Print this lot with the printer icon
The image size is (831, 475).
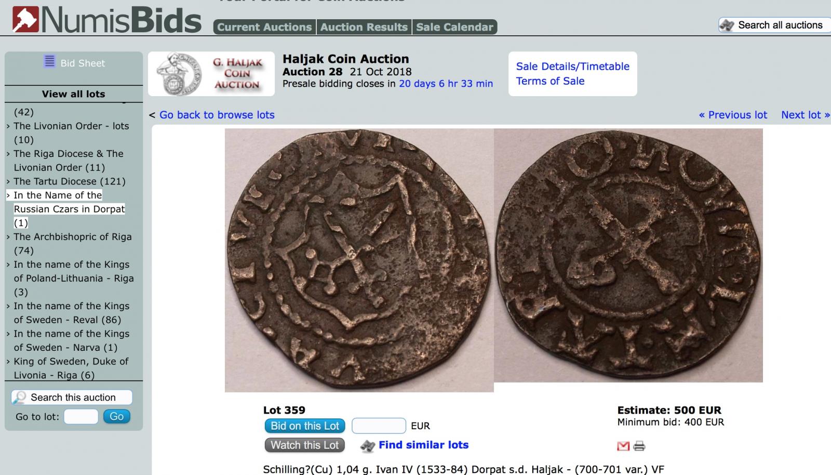point(639,446)
